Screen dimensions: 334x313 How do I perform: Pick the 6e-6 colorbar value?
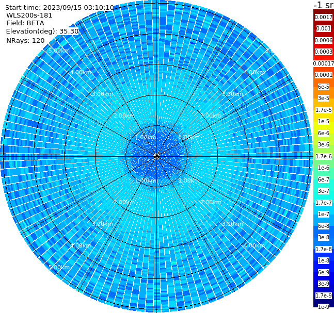coord(324,133)
